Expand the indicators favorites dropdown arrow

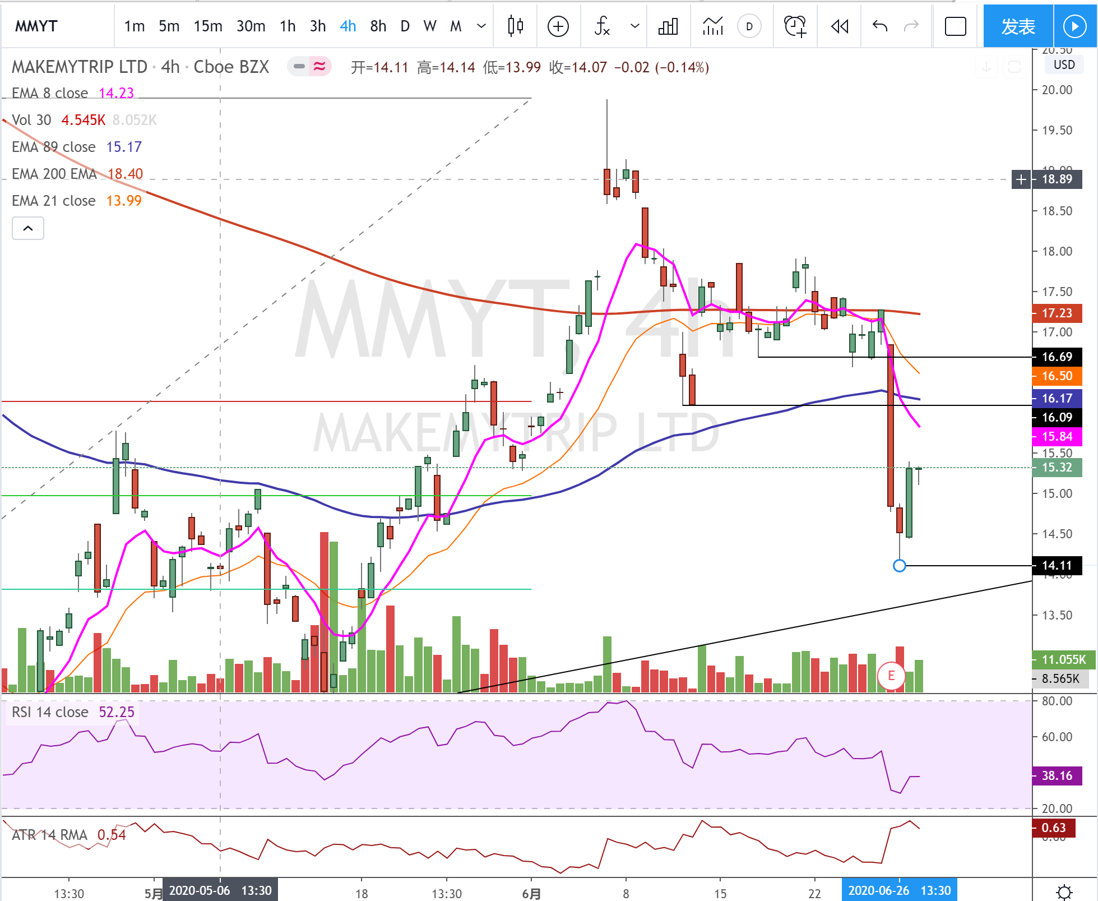tap(634, 26)
